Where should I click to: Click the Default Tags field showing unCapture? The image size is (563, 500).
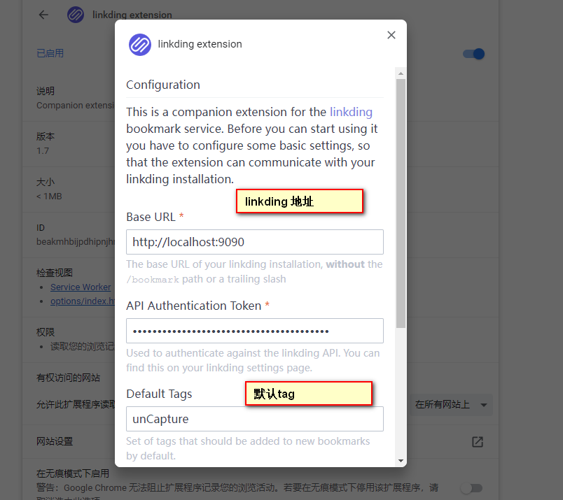point(254,419)
